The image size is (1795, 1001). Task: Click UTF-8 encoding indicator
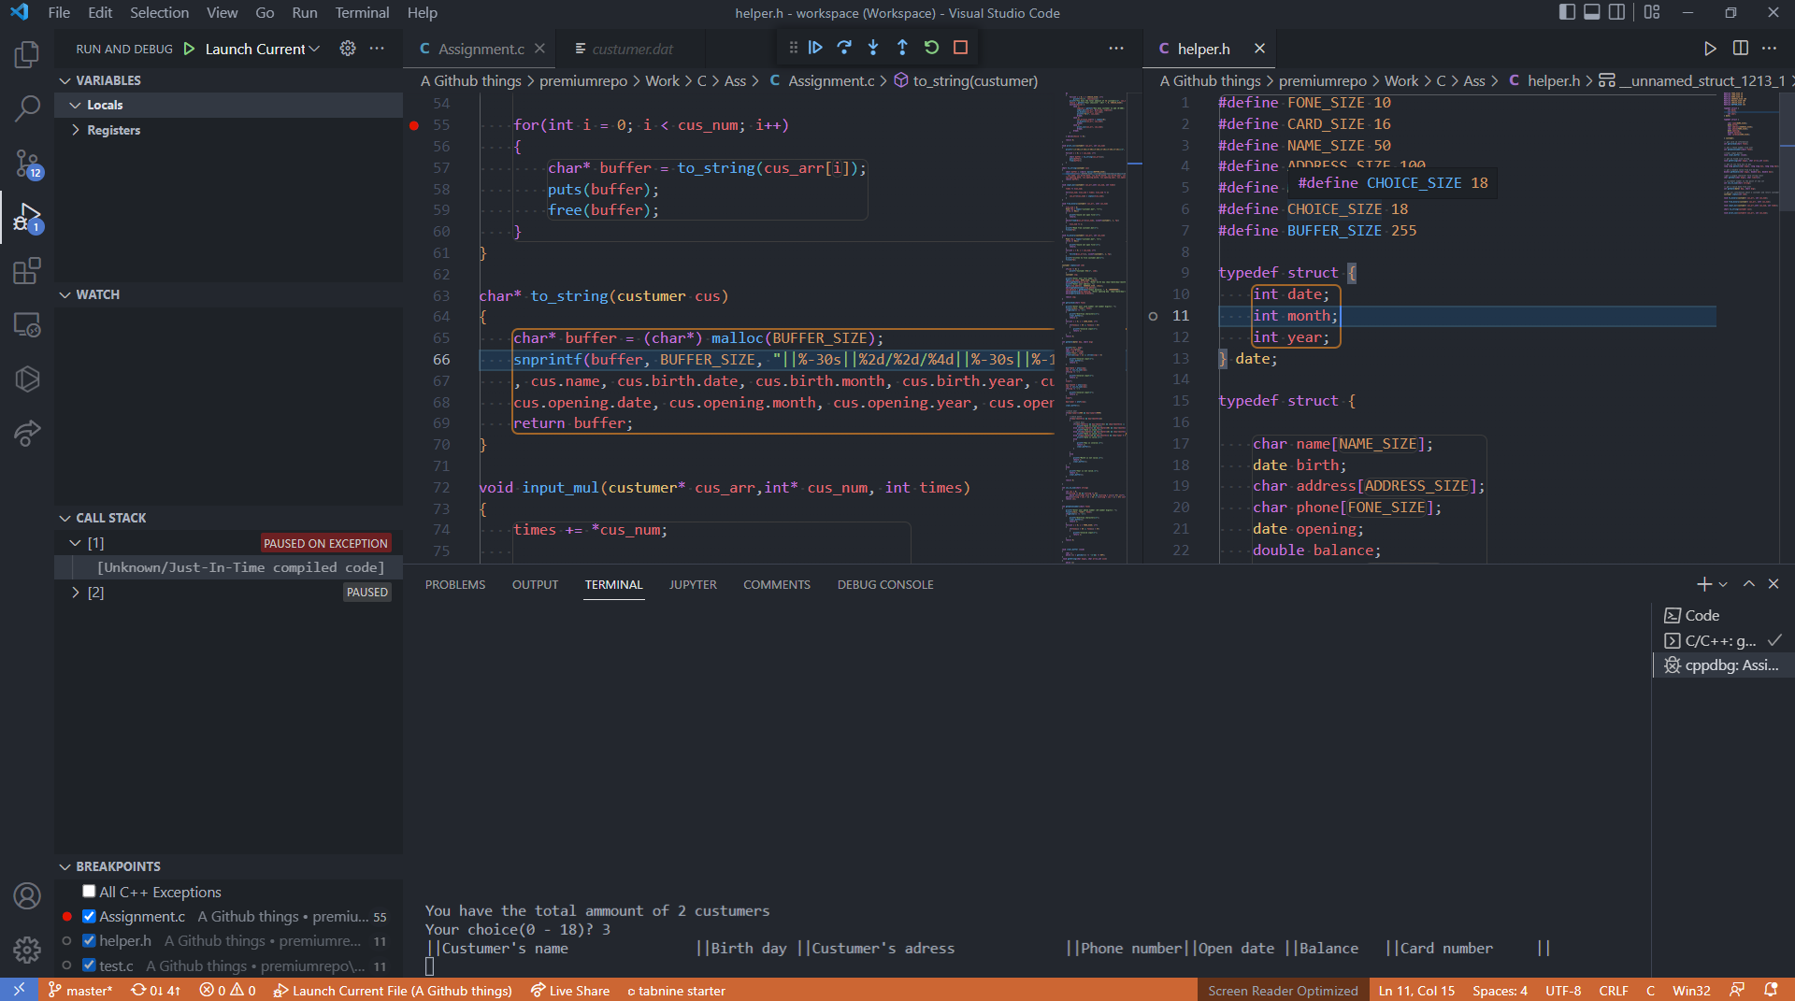click(x=1563, y=991)
